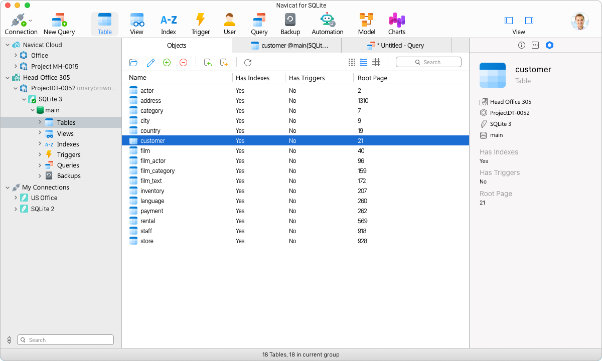602x361 pixels.
Task: Select the address table row
Action: click(295, 101)
